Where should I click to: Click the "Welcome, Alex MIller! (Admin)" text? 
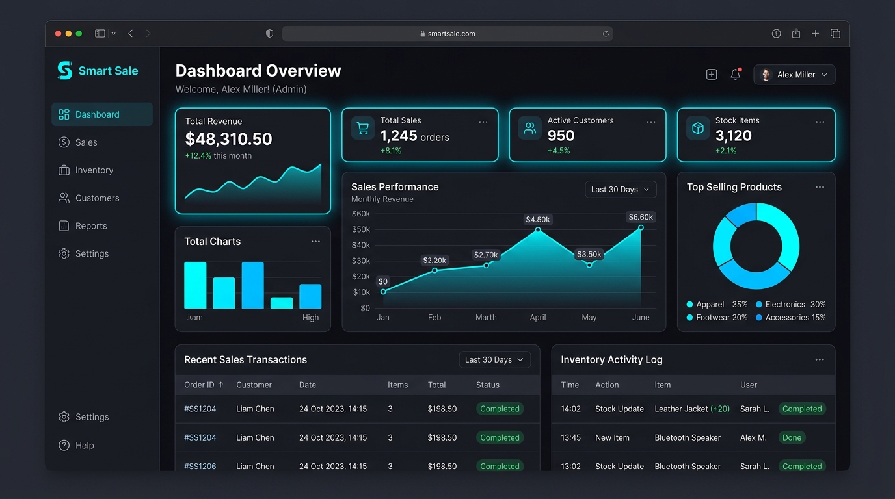(241, 90)
